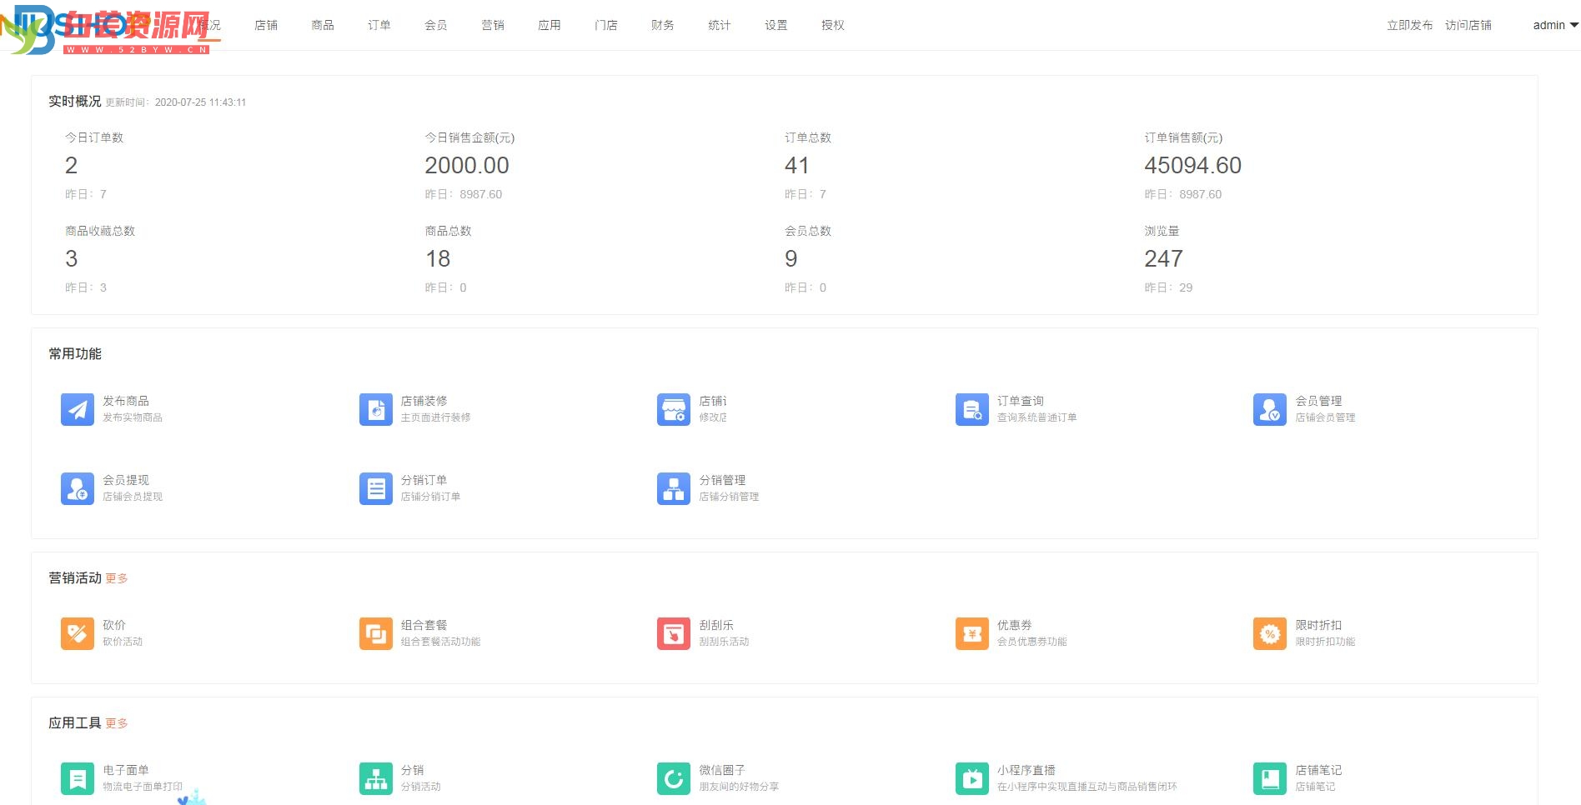
Task: Open the 微信圈子 icon
Action: [674, 778]
